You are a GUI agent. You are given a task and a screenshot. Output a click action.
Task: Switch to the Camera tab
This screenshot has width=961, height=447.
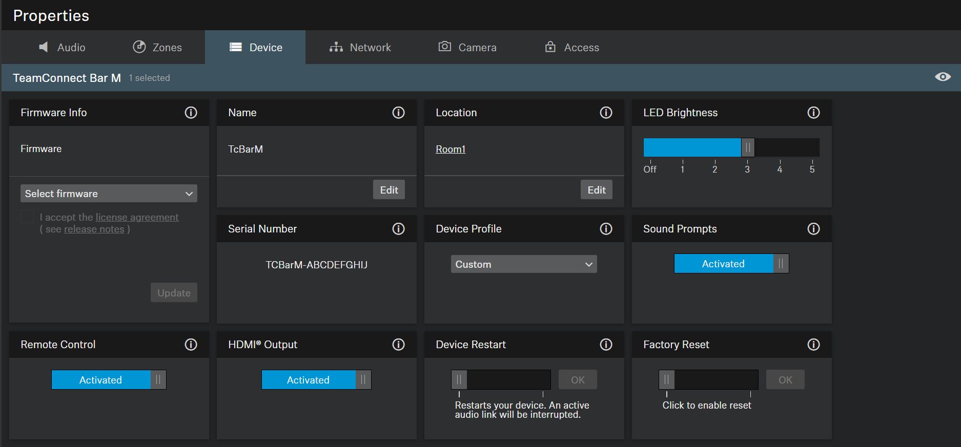point(467,47)
